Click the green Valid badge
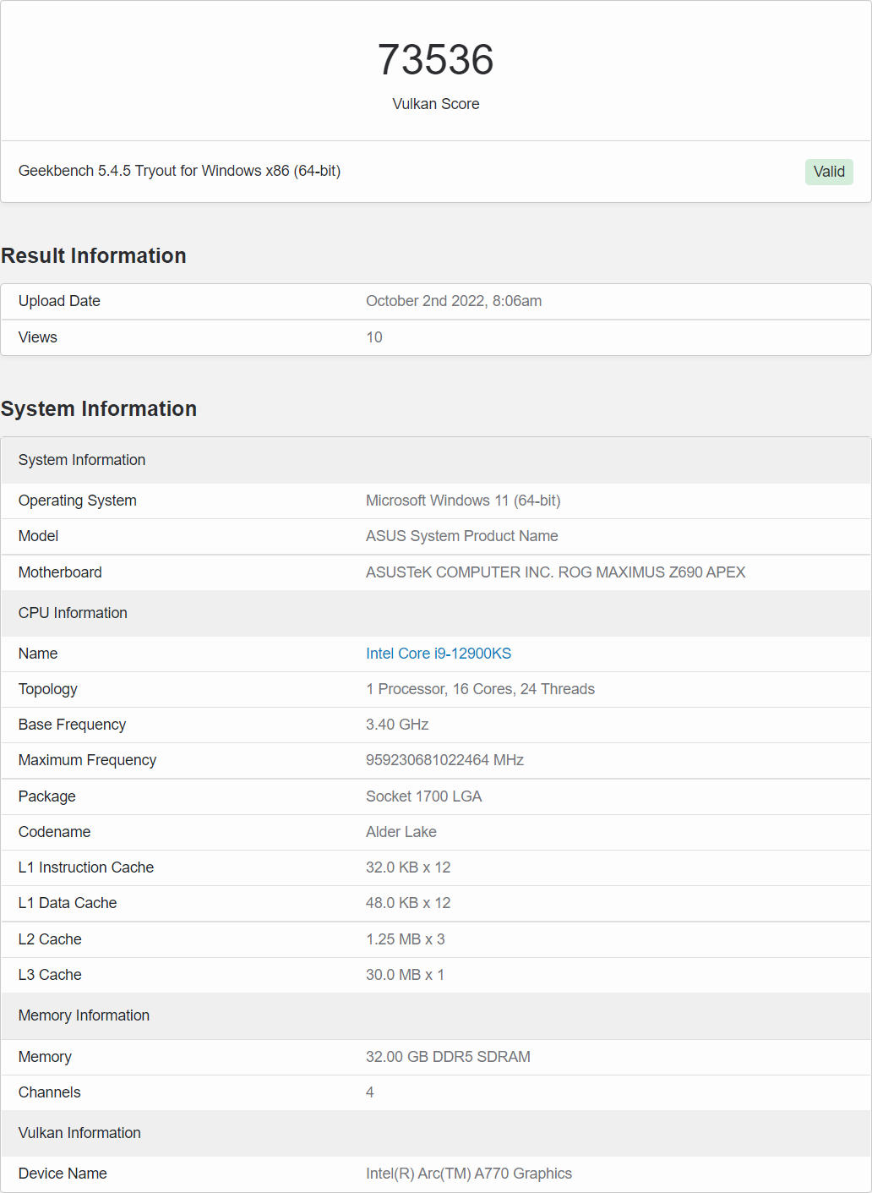The height and width of the screenshot is (1193, 872). (828, 172)
